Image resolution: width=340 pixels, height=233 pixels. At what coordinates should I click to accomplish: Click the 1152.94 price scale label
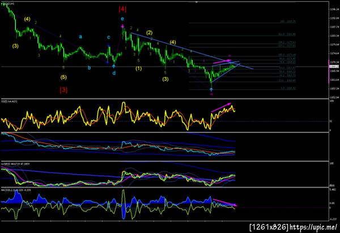click(x=334, y=97)
